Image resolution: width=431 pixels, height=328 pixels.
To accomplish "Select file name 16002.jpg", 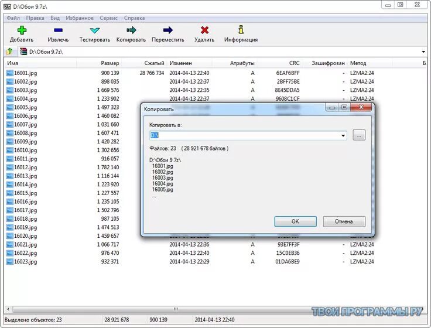I will point(26,81).
